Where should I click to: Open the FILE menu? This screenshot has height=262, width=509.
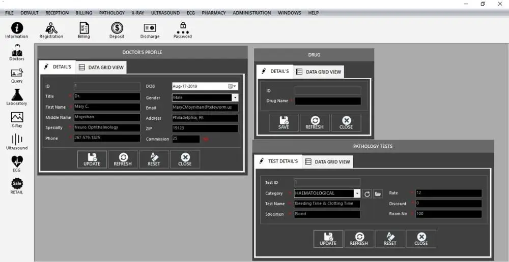point(9,13)
